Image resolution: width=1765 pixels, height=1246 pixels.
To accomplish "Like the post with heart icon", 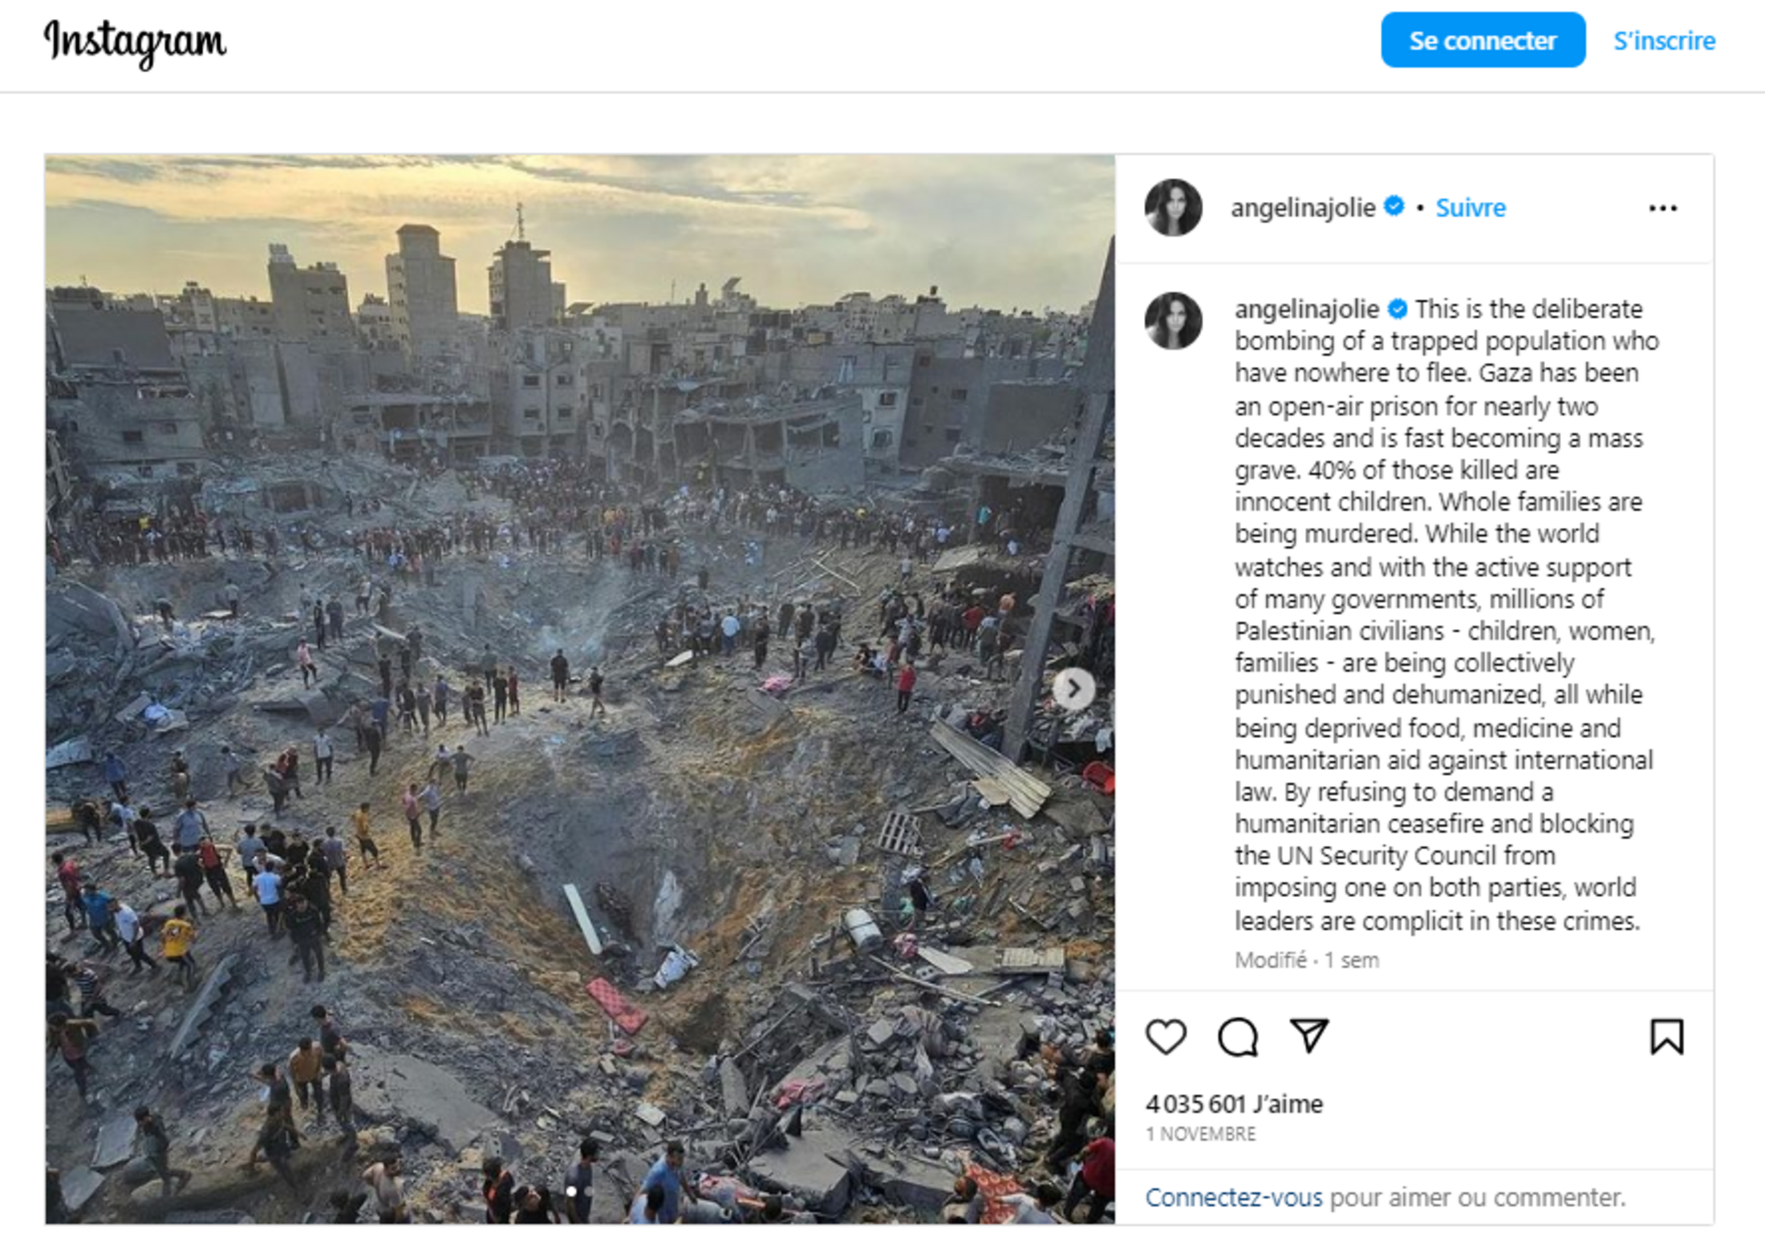I will click(1166, 1037).
